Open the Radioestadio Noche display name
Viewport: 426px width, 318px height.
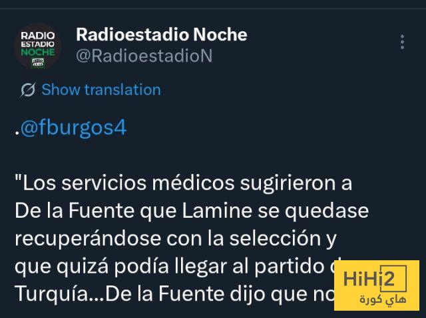(162, 35)
